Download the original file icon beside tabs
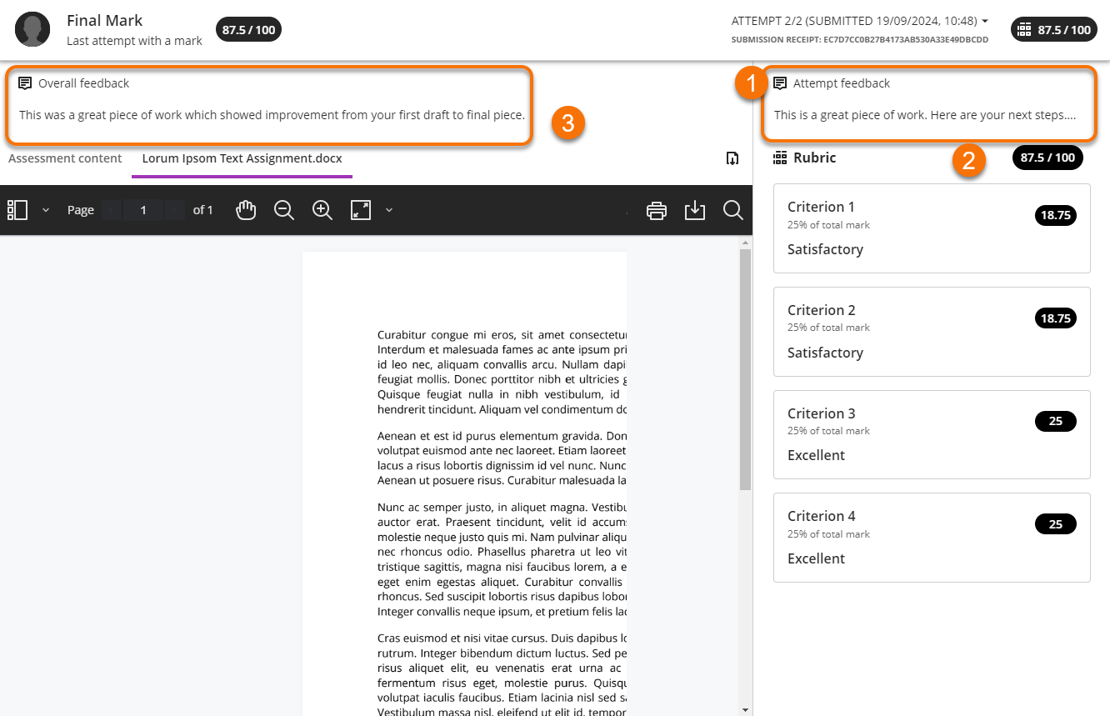Viewport: 1110px width, 716px height. (x=732, y=158)
